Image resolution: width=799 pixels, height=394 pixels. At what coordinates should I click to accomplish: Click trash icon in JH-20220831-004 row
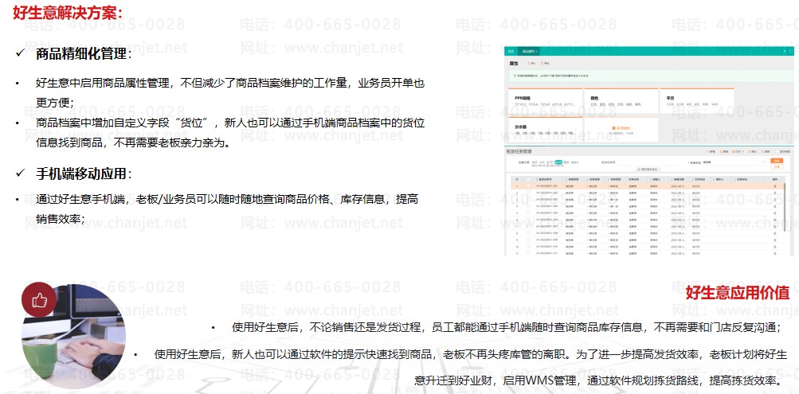pyautogui.click(x=774, y=206)
